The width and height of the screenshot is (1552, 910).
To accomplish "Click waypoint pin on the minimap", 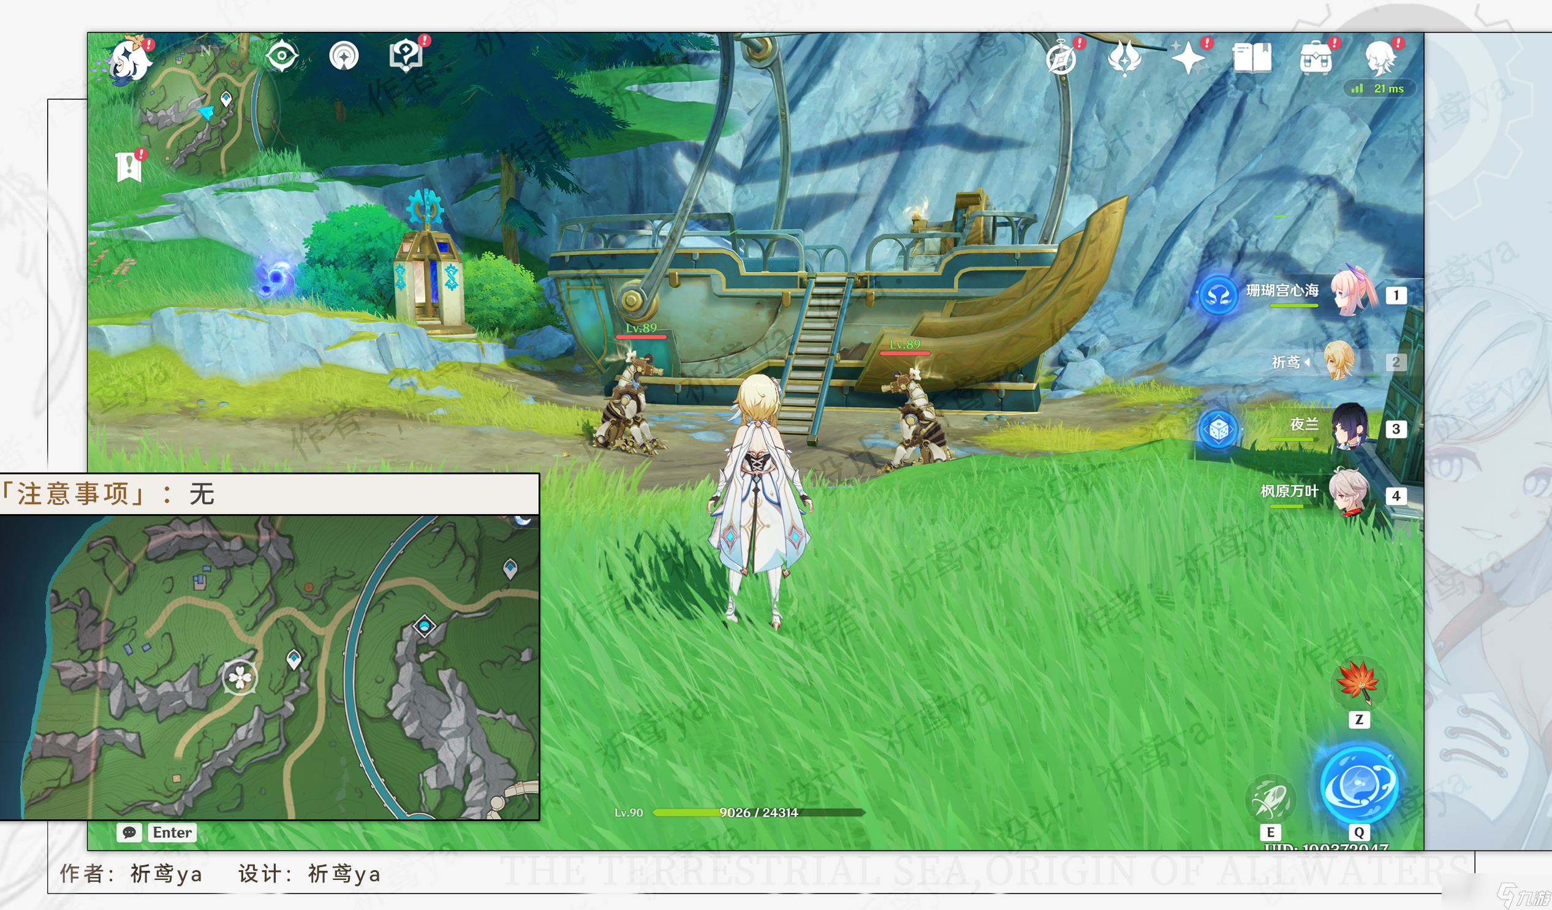I will (226, 99).
